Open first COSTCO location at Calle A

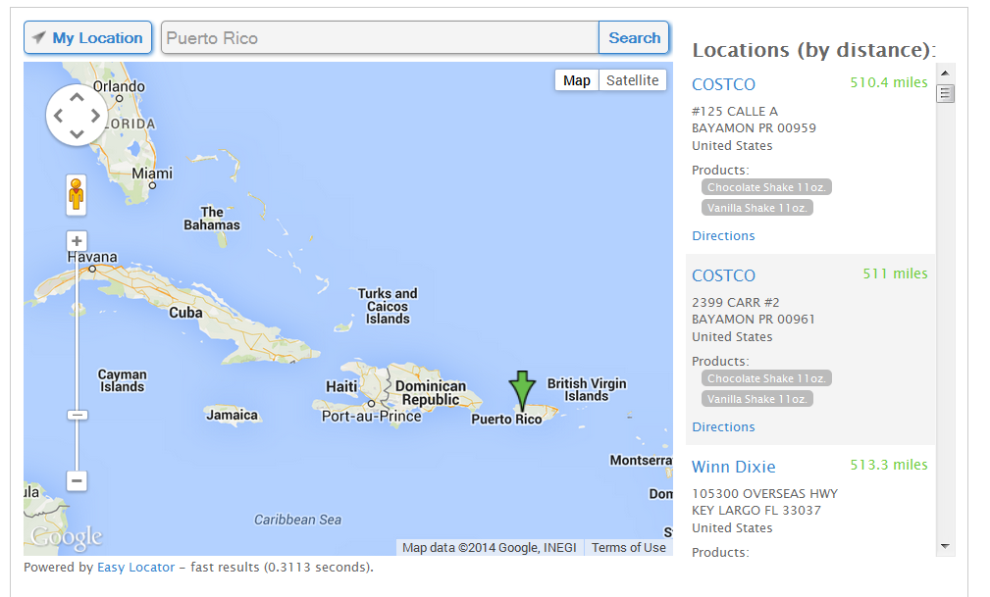pos(723,84)
